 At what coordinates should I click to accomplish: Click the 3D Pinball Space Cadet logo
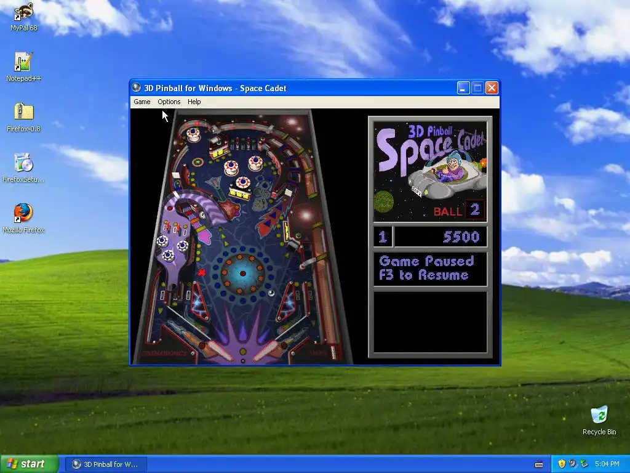[430, 171]
